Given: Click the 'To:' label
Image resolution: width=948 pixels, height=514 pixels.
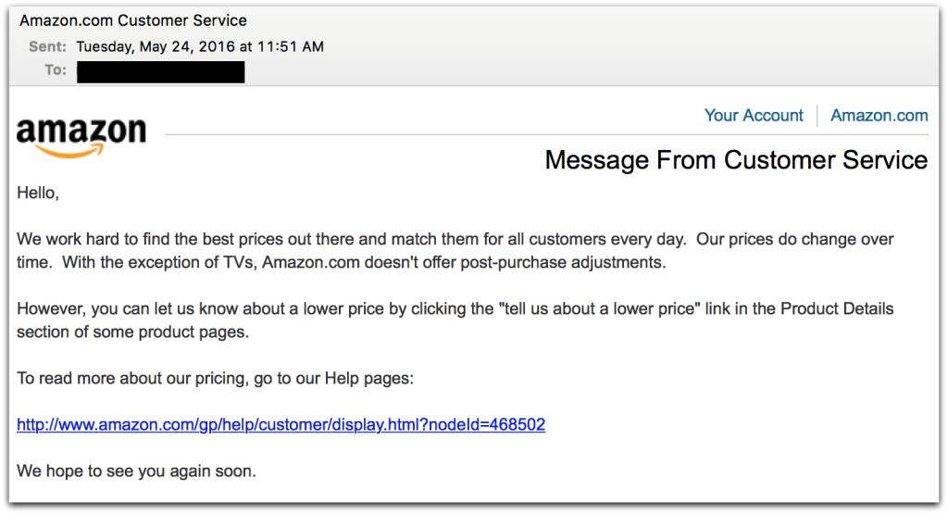Looking at the screenshot, I should click(x=56, y=70).
